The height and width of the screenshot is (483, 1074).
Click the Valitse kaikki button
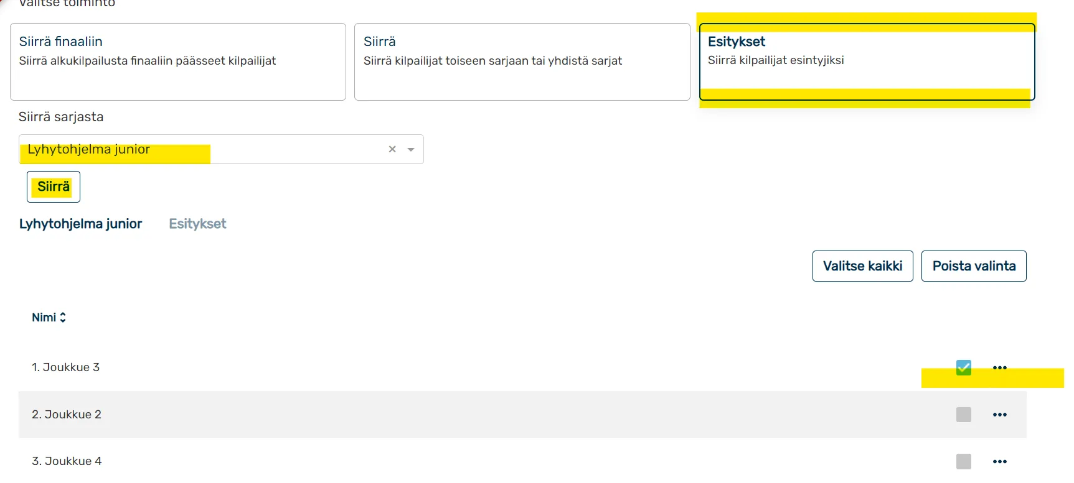point(862,266)
